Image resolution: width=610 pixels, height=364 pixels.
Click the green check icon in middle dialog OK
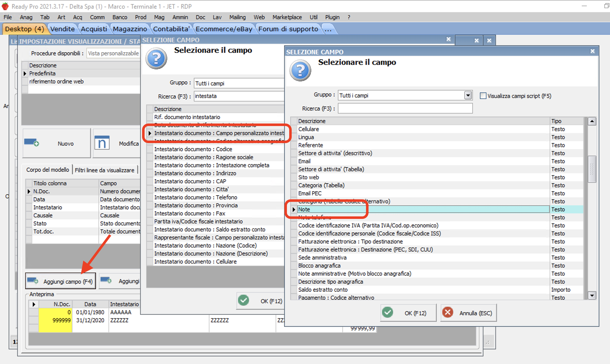click(x=243, y=300)
